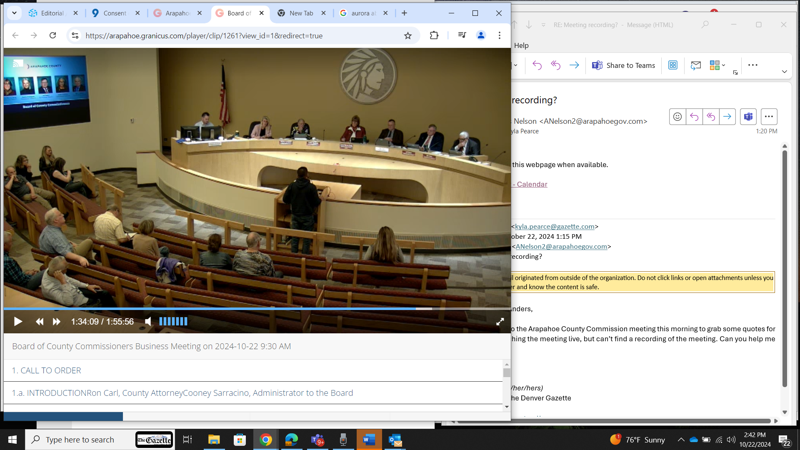Screen dimensions: 800x450
Task: Open more actions in message header
Action: tap(769, 117)
